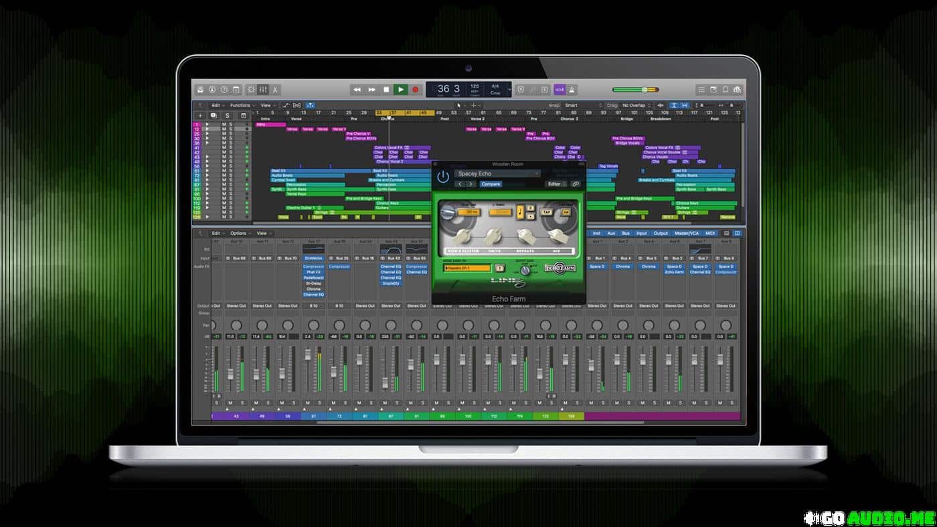Open the Note Pads icon
The width and height of the screenshot is (937, 527).
(713, 90)
